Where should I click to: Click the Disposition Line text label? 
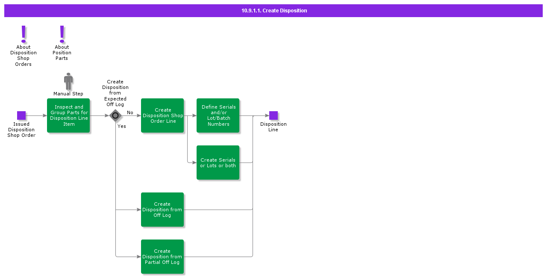coord(273,127)
